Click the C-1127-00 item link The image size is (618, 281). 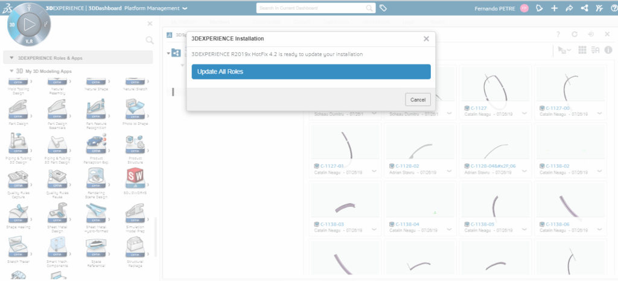(557, 108)
